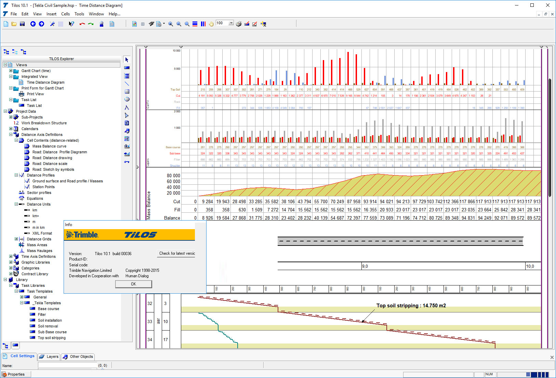Create a new file using toolbar icon
The image size is (556, 378).
coord(6,24)
